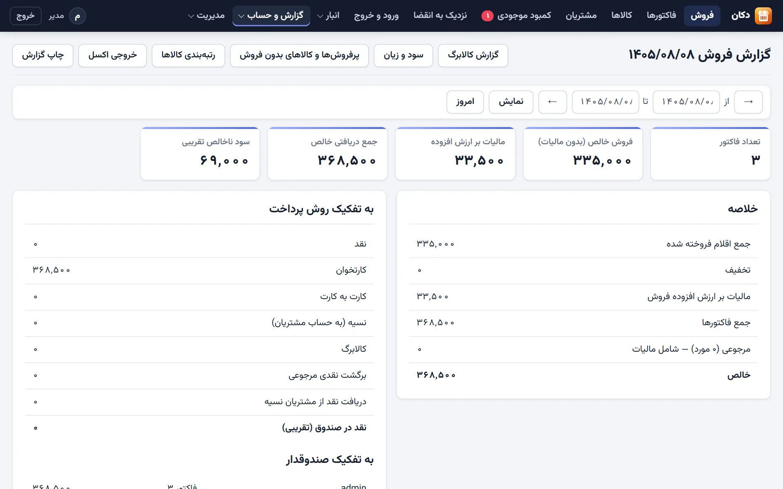The image size is (783, 489).
Task: Open نزدیک به انقضا page
Action: coord(440,16)
